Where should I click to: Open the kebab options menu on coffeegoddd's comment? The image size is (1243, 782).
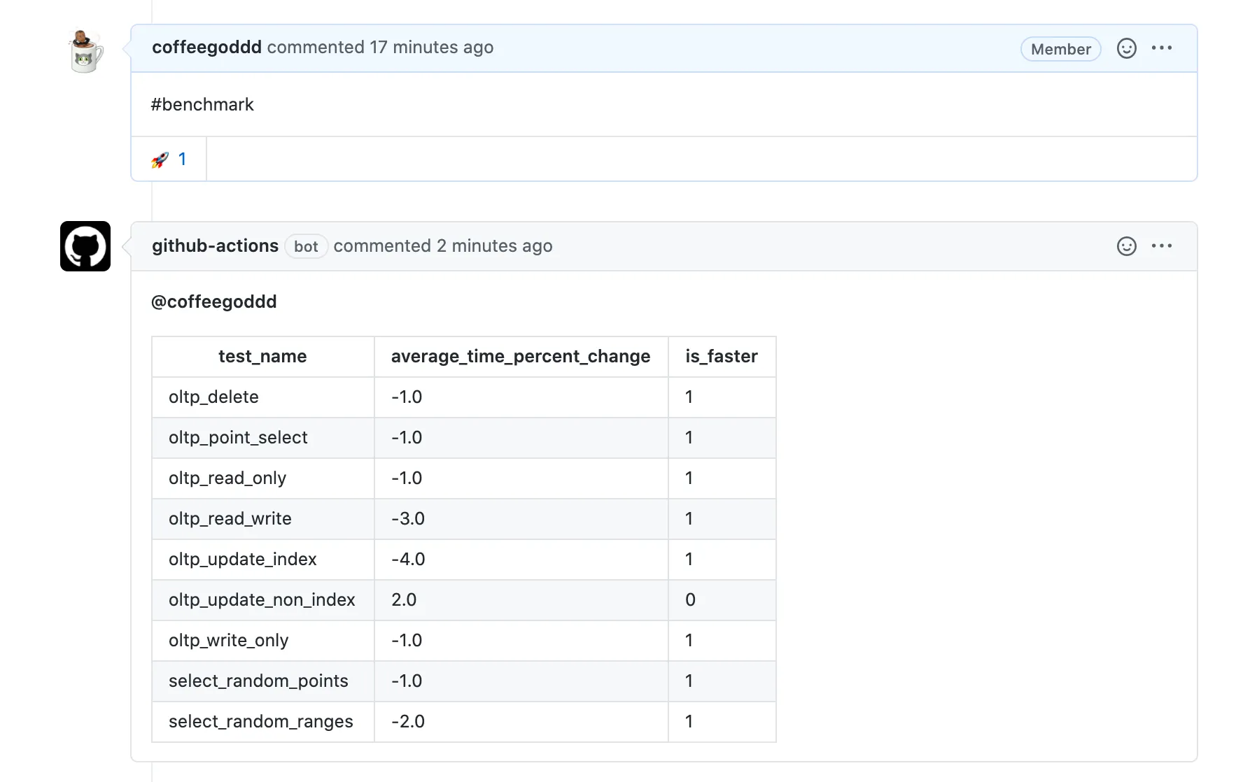point(1162,48)
